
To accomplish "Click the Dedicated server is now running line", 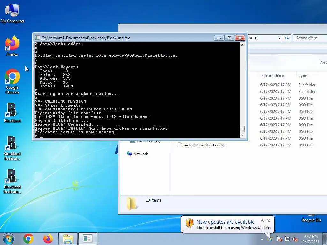I will (75, 132).
